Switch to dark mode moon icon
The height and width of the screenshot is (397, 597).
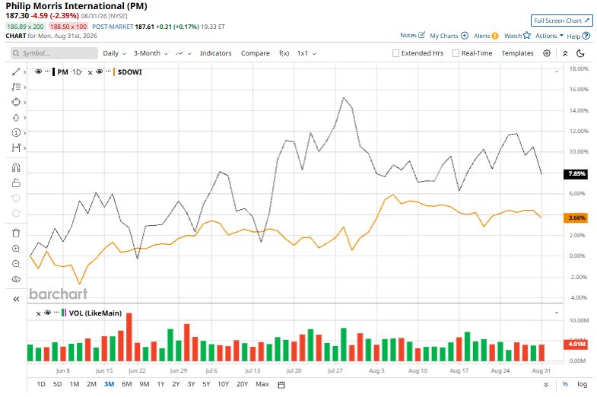[580, 53]
